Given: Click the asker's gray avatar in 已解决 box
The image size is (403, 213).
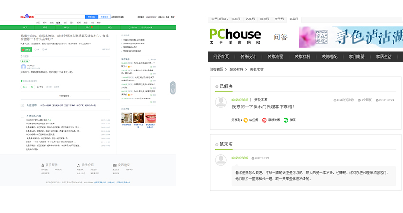Looking at the screenshot, I should [221, 102].
